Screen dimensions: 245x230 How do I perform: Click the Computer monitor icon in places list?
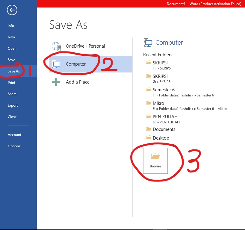[x=56, y=64]
